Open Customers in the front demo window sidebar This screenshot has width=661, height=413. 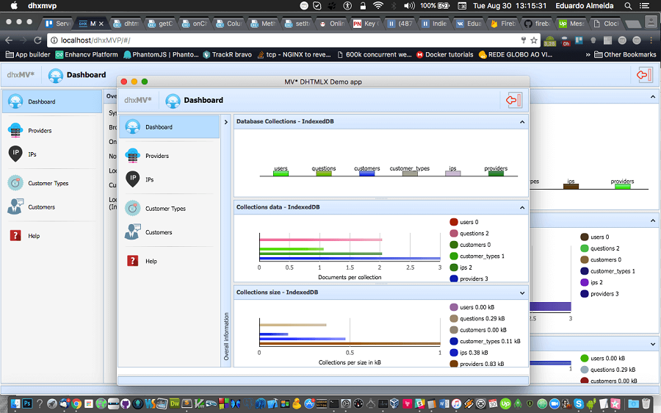[169, 232]
